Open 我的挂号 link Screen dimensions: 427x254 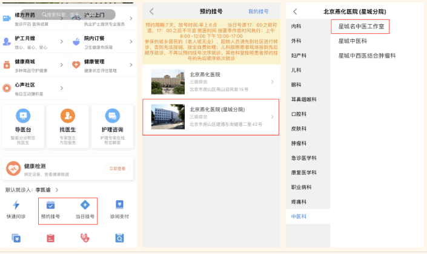point(258,11)
